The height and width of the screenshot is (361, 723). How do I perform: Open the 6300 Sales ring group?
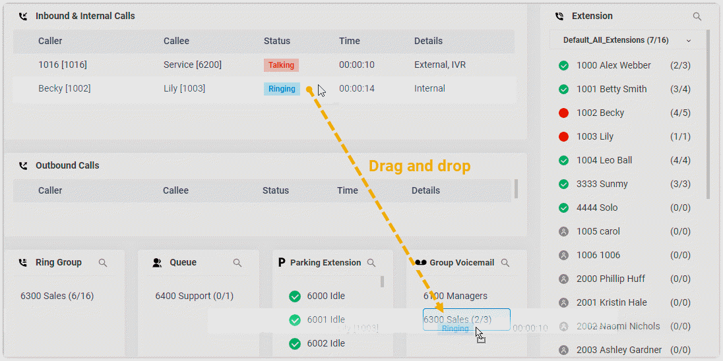click(x=57, y=296)
